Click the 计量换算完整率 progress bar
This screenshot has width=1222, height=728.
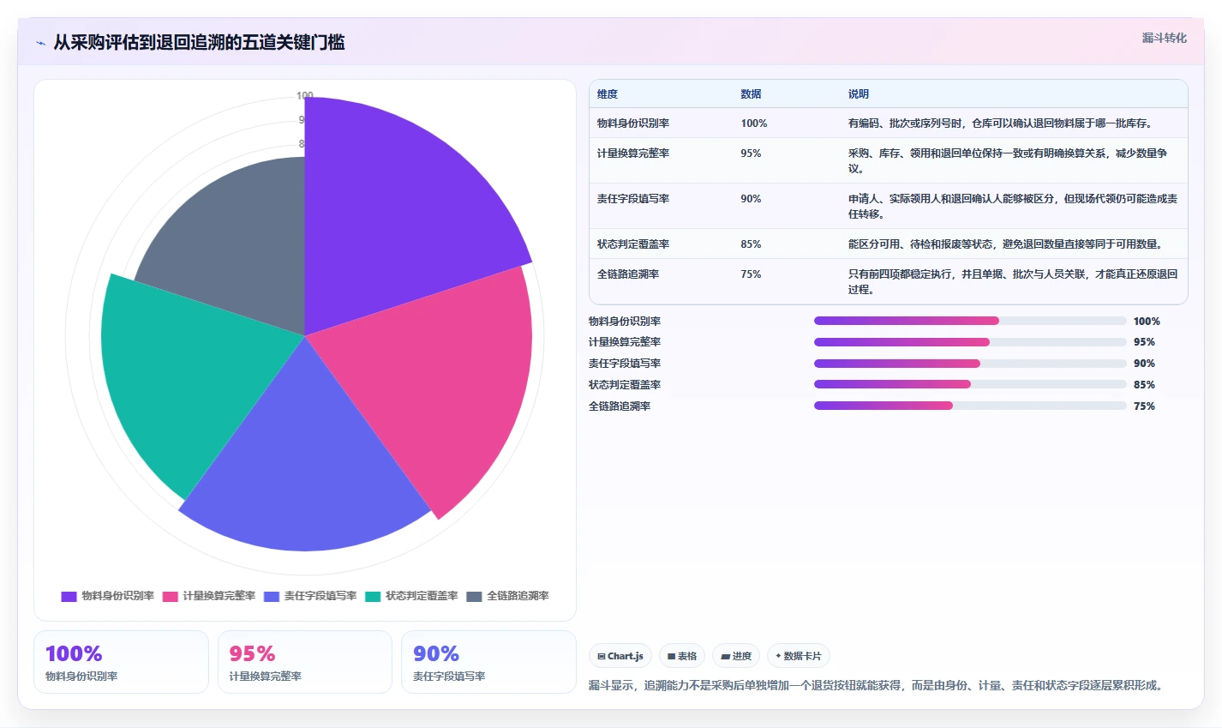point(970,342)
